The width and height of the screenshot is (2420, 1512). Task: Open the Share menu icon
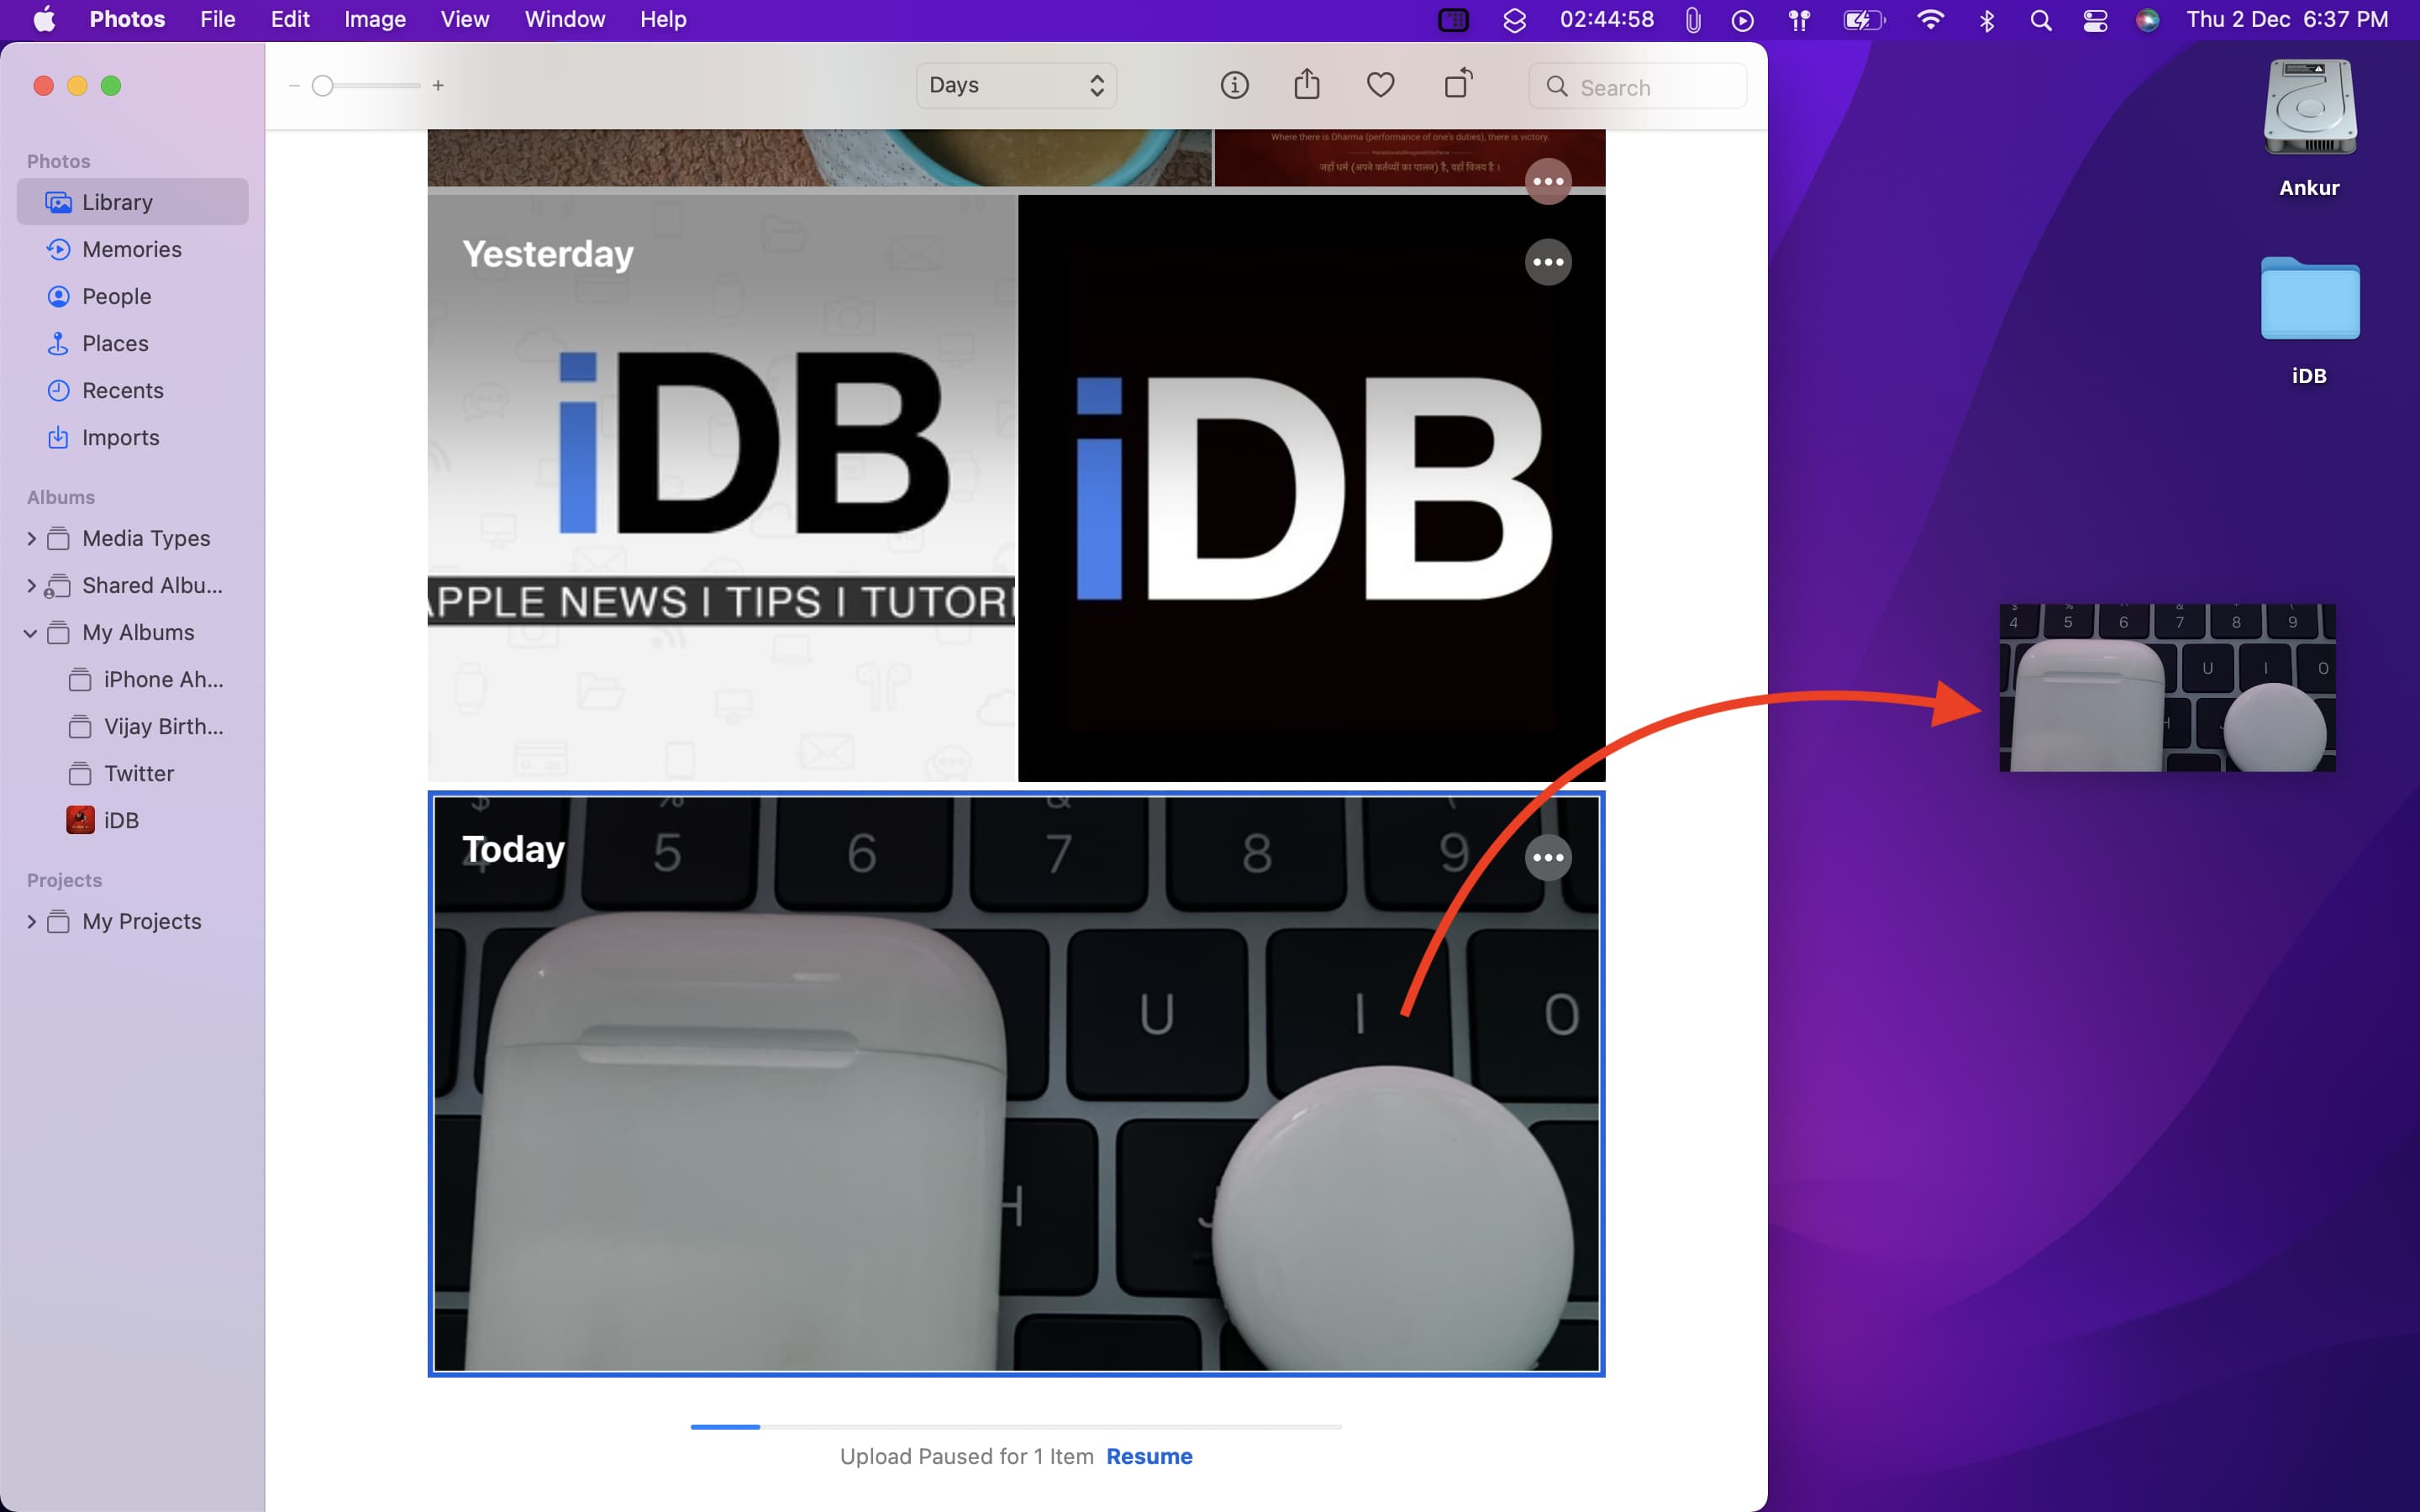[1307, 84]
